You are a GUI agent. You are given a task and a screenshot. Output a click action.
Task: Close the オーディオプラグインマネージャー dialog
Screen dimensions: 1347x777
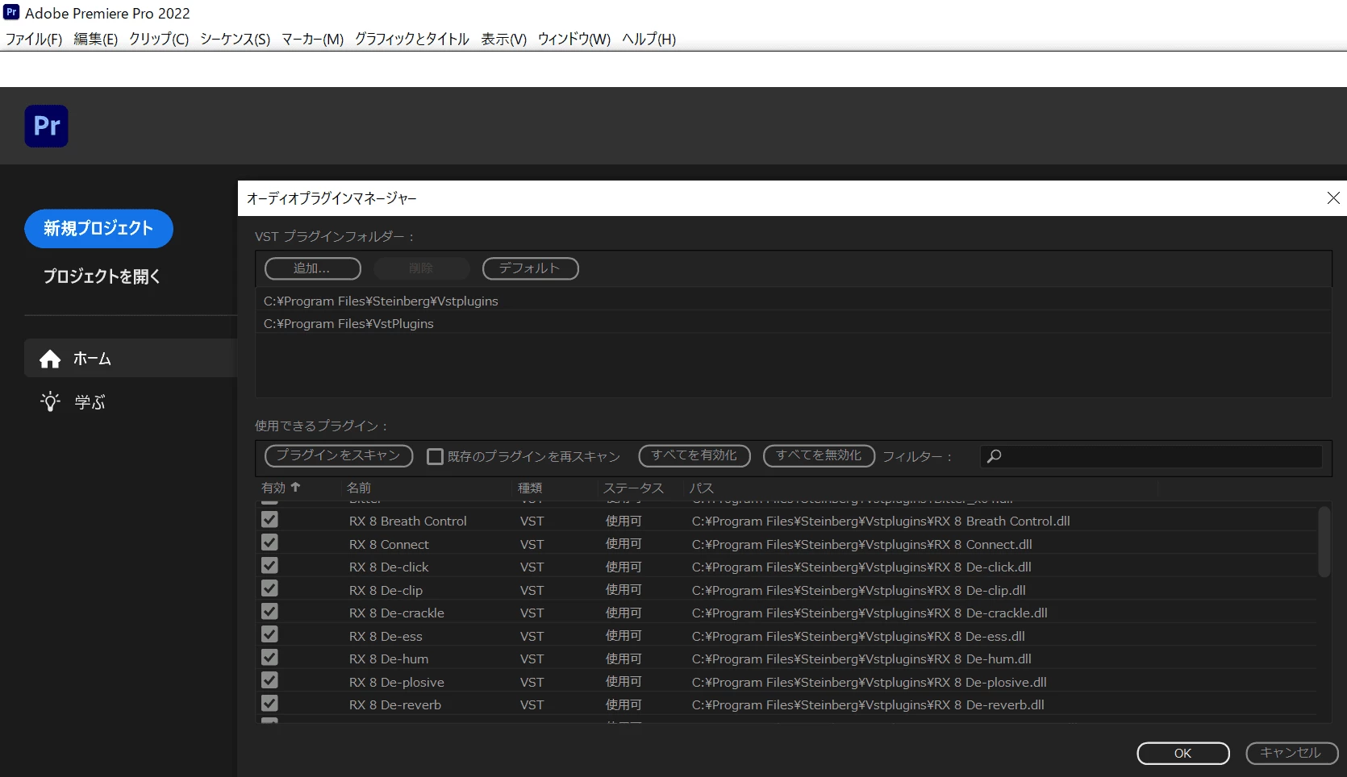[x=1333, y=198]
